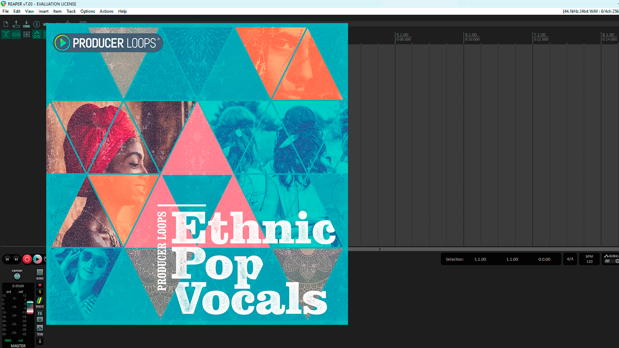Viewport: 619px width, 348px height.
Task: Open the Insert menu
Action: (x=44, y=11)
